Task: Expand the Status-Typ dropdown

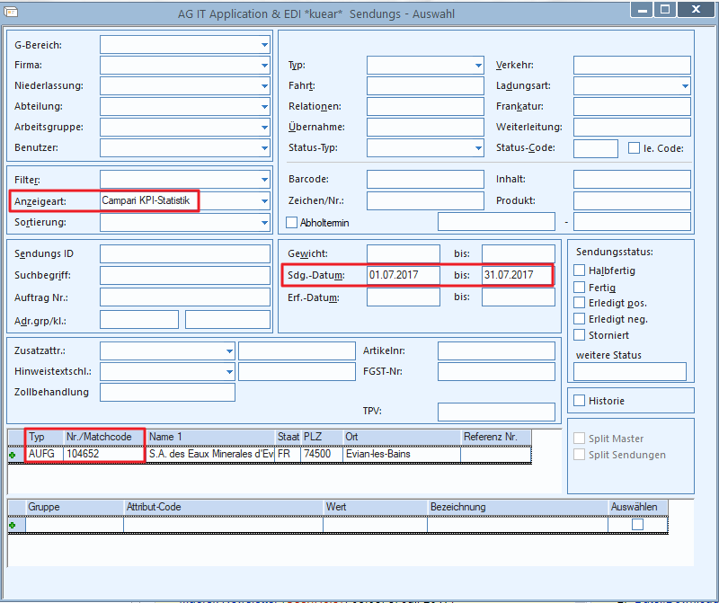Action: (x=478, y=148)
